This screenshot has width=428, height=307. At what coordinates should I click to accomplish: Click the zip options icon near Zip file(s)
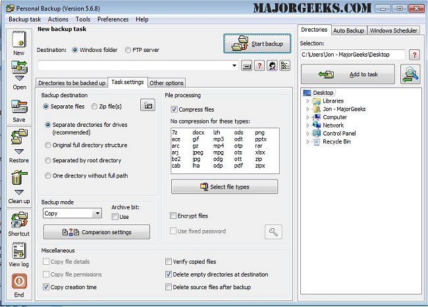[147, 105]
